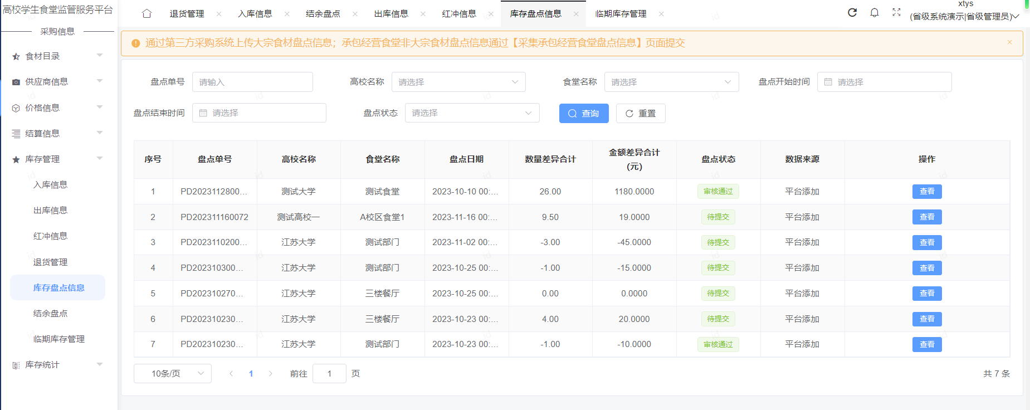Refresh the page with the reload icon

pyautogui.click(x=852, y=12)
